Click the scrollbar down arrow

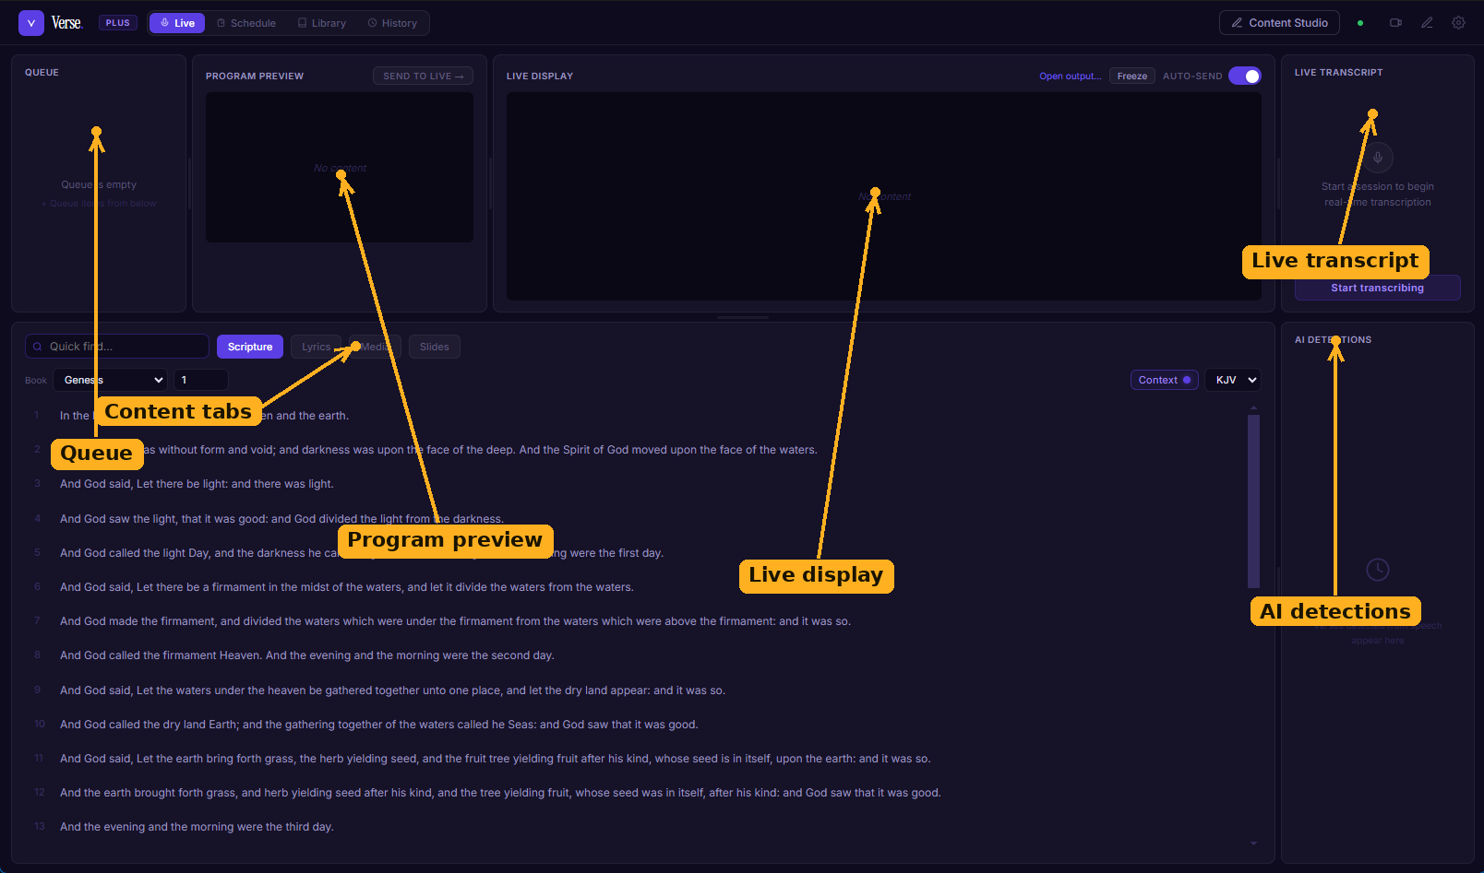pos(1253,844)
